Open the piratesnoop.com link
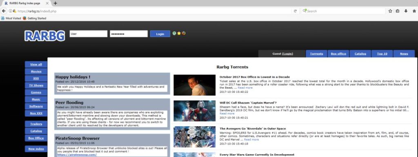Screen dimensions: 418x157 tap(77, 155)
